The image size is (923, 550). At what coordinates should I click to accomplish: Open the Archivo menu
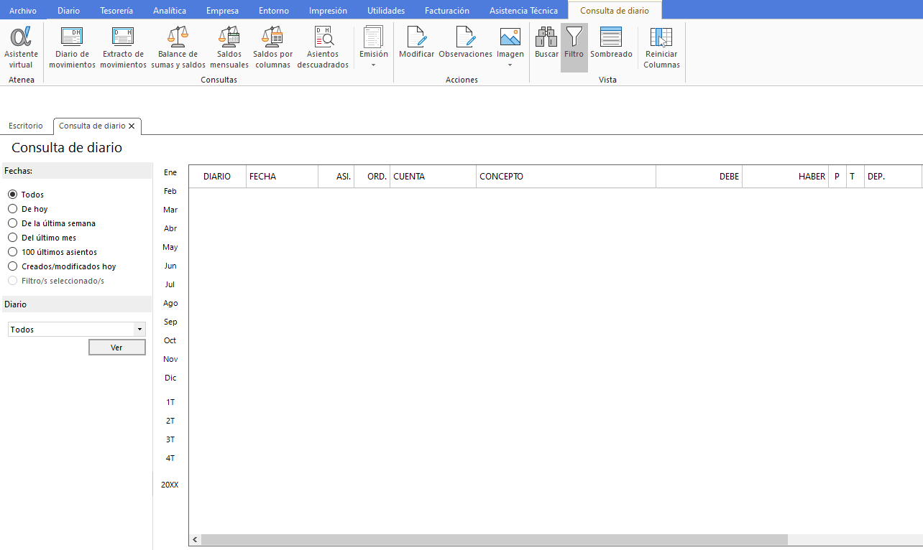[x=23, y=11]
